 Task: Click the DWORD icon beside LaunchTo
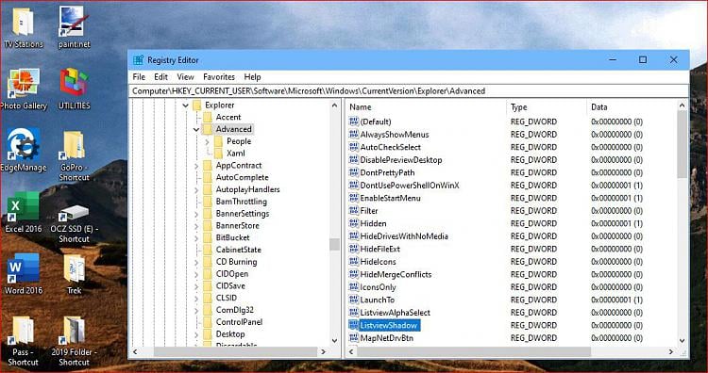[354, 300]
